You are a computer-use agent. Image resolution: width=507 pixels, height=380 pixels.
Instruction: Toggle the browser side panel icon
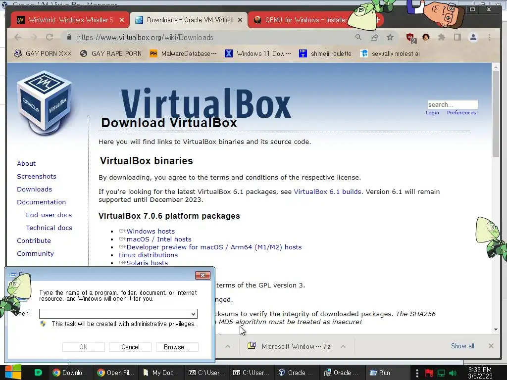click(457, 38)
